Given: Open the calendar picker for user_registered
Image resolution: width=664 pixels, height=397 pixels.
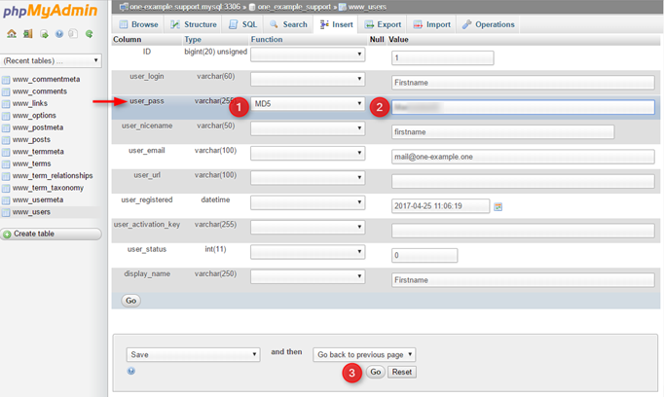Looking at the screenshot, I should point(498,206).
